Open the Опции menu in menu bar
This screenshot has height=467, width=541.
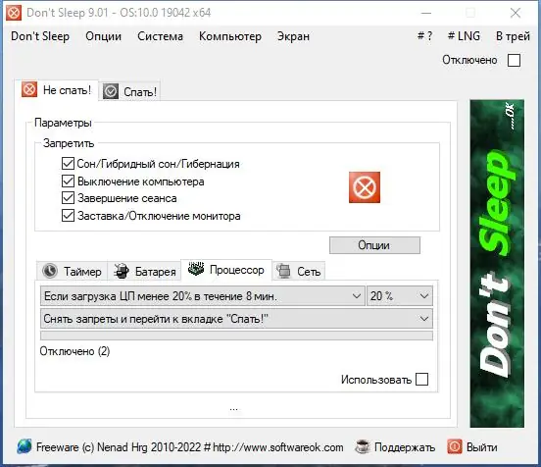[x=104, y=36]
